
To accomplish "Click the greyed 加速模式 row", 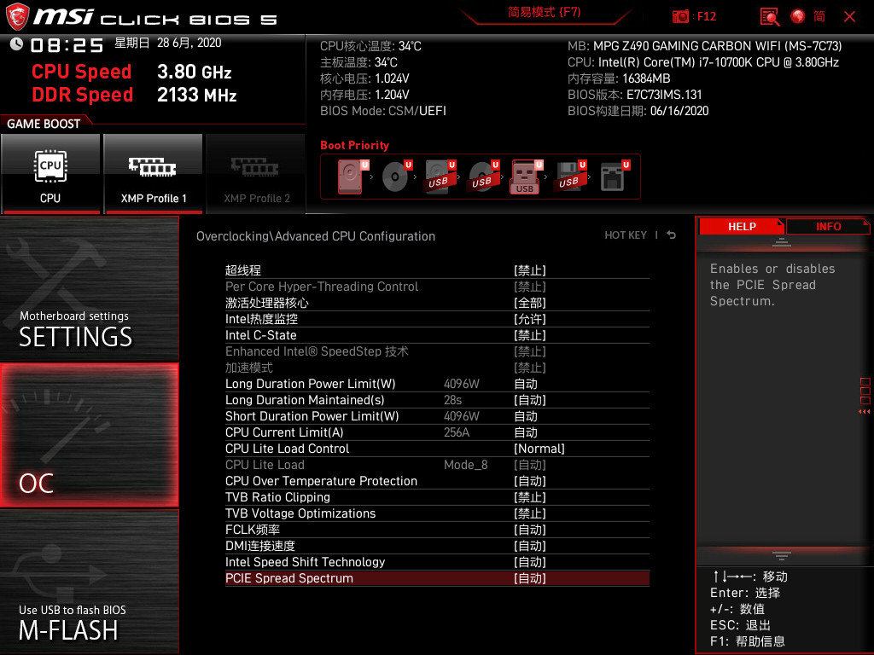I will coord(437,368).
